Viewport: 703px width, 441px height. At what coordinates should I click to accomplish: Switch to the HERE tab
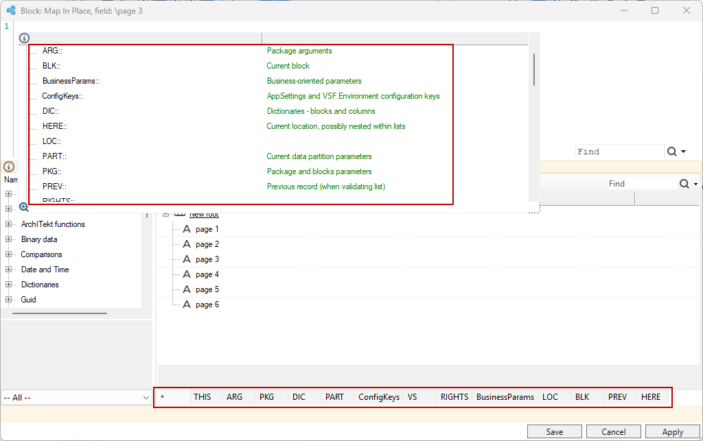coord(651,397)
